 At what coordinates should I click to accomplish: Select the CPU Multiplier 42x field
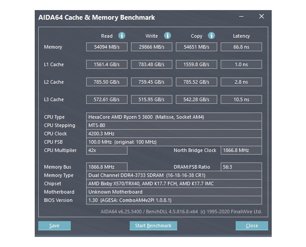[x=107, y=150]
